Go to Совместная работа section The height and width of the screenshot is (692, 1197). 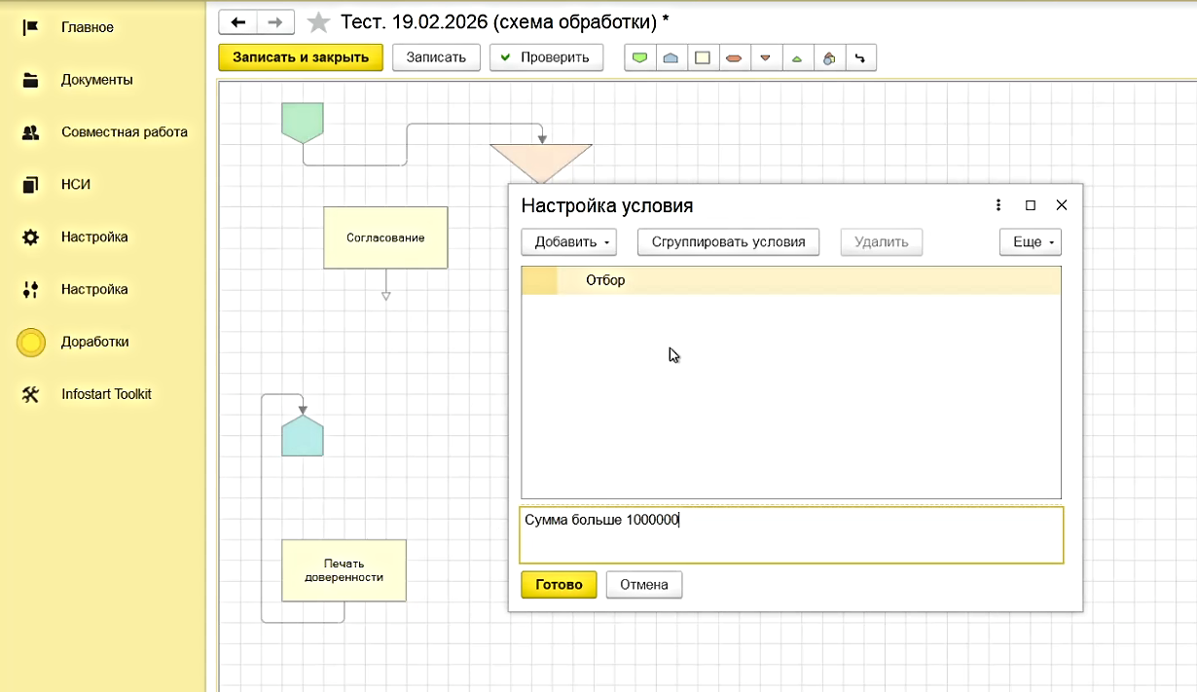pos(124,132)
